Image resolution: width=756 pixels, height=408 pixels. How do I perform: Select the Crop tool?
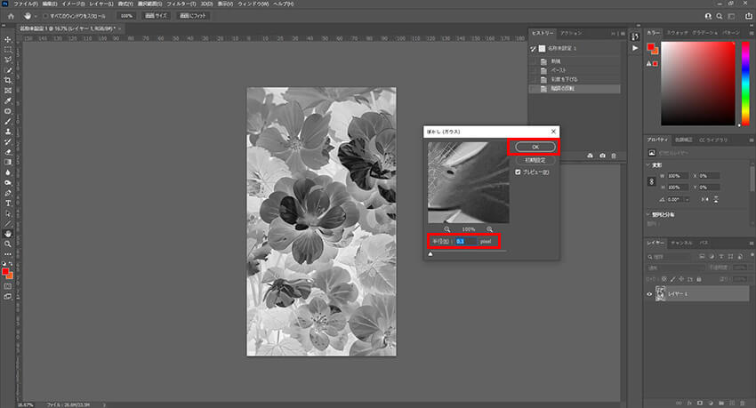coord(8,80)
